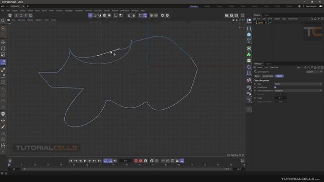Select the Standard layout tab
This screenshot has height=182, width=324.
pos(194,7)
